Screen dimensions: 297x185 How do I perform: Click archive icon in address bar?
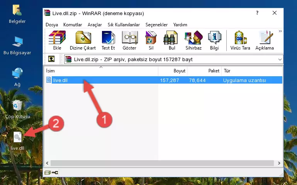point(68,59)
